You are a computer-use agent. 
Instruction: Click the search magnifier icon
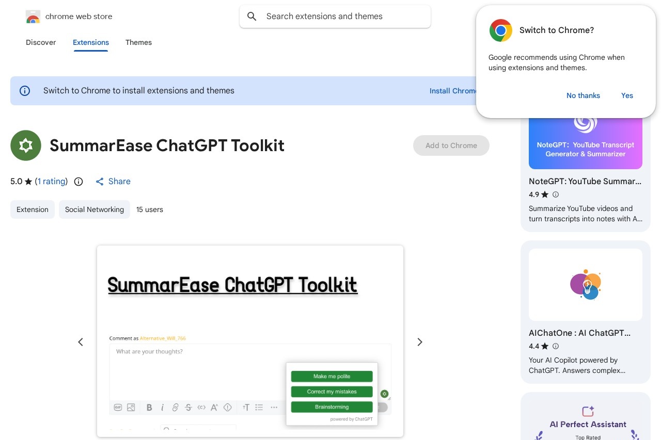coord(252,17)
